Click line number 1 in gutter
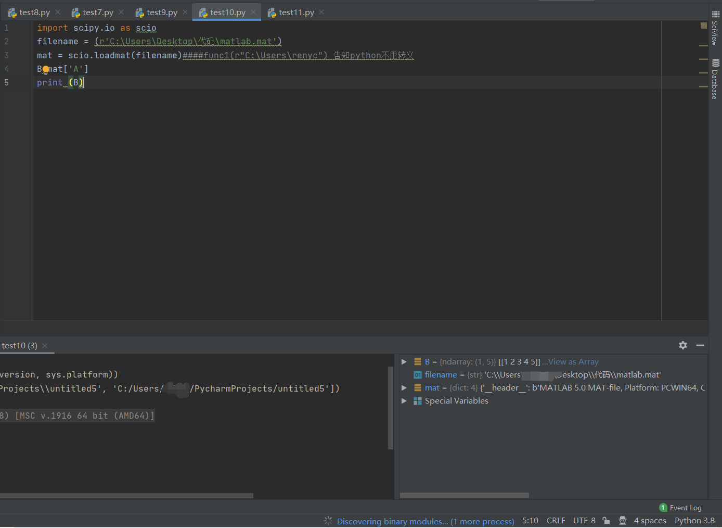Viewport: 722px width, 528px height. coord(6,28)
